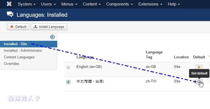210x109 pixels.
Task: Go to Content Languages
Action: click(19, 57)
